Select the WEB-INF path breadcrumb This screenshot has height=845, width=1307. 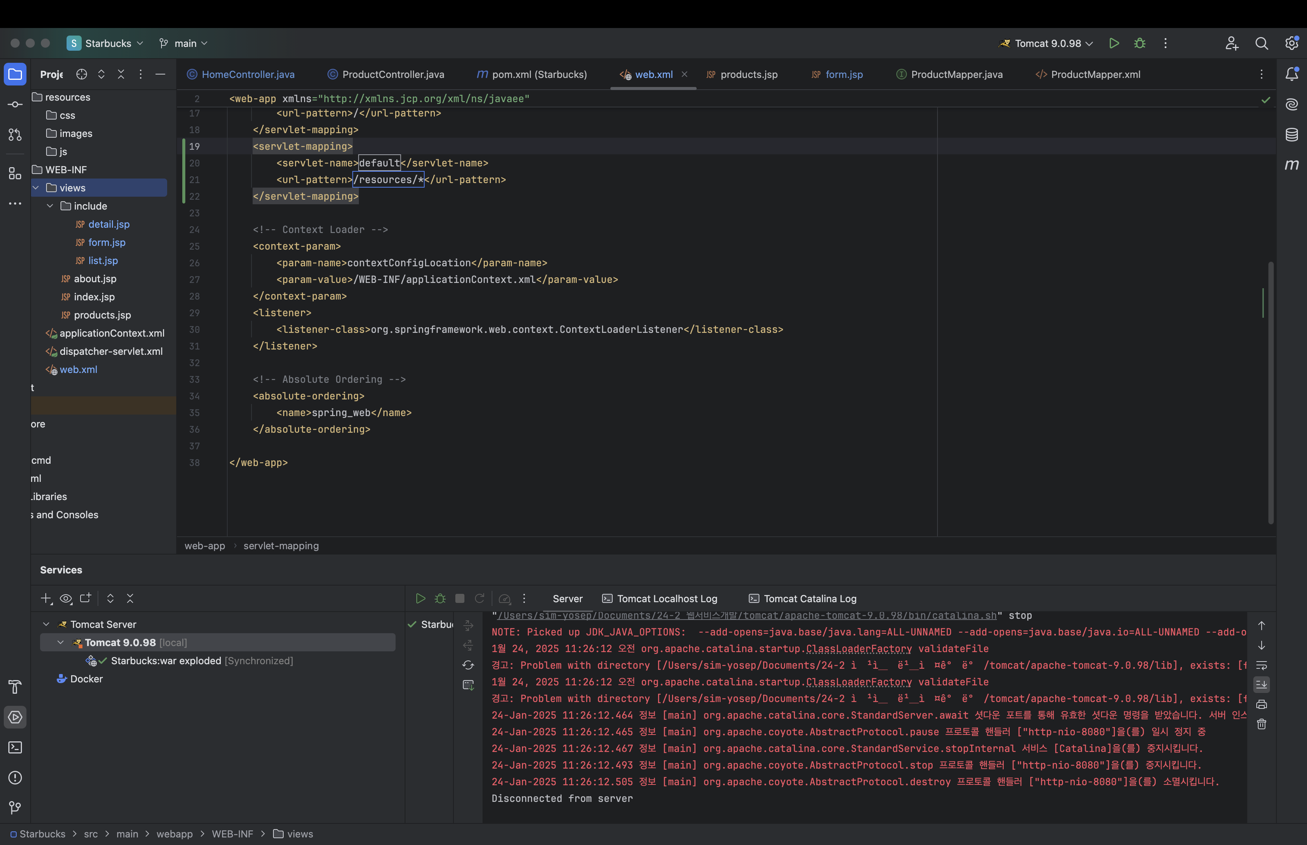(233, 834)
